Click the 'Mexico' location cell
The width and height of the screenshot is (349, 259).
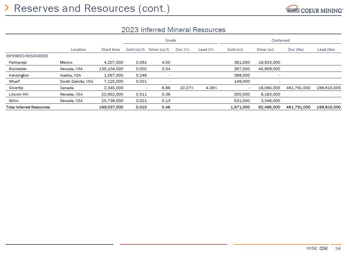point(66,62)
